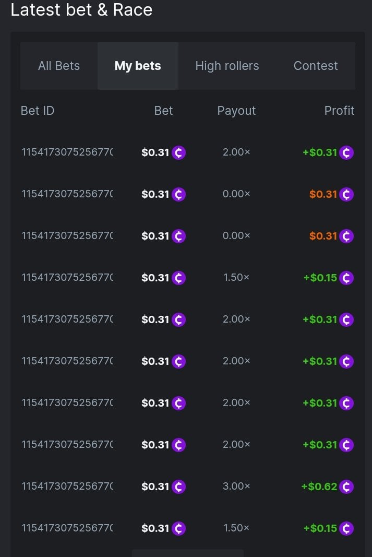Screen dimensions: 372x557
Task: Click the profit coin icon in the last row
Action: click(346, 528)
